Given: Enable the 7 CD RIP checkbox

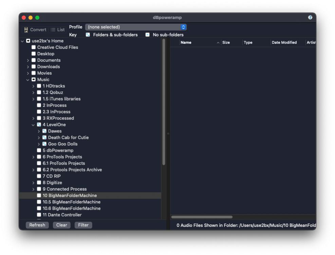Looking at the screenshot, I should click(x=39, y=176).
